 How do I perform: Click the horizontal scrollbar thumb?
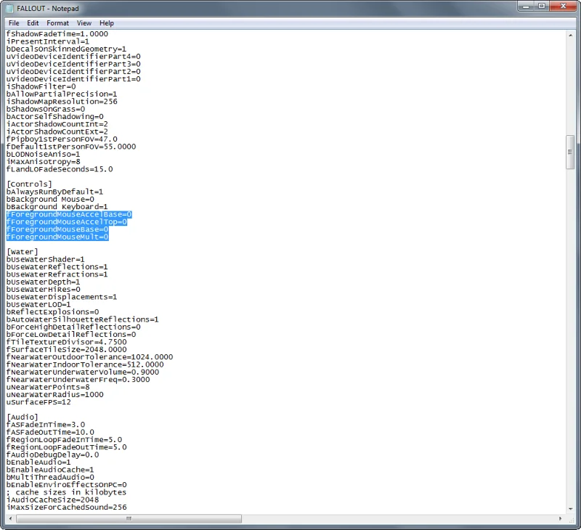[129, 518]
